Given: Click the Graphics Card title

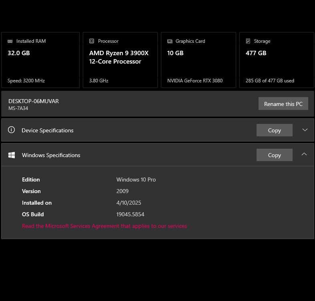Looking at the screenshot, I should pyautogui.click(x=190, y=41).
